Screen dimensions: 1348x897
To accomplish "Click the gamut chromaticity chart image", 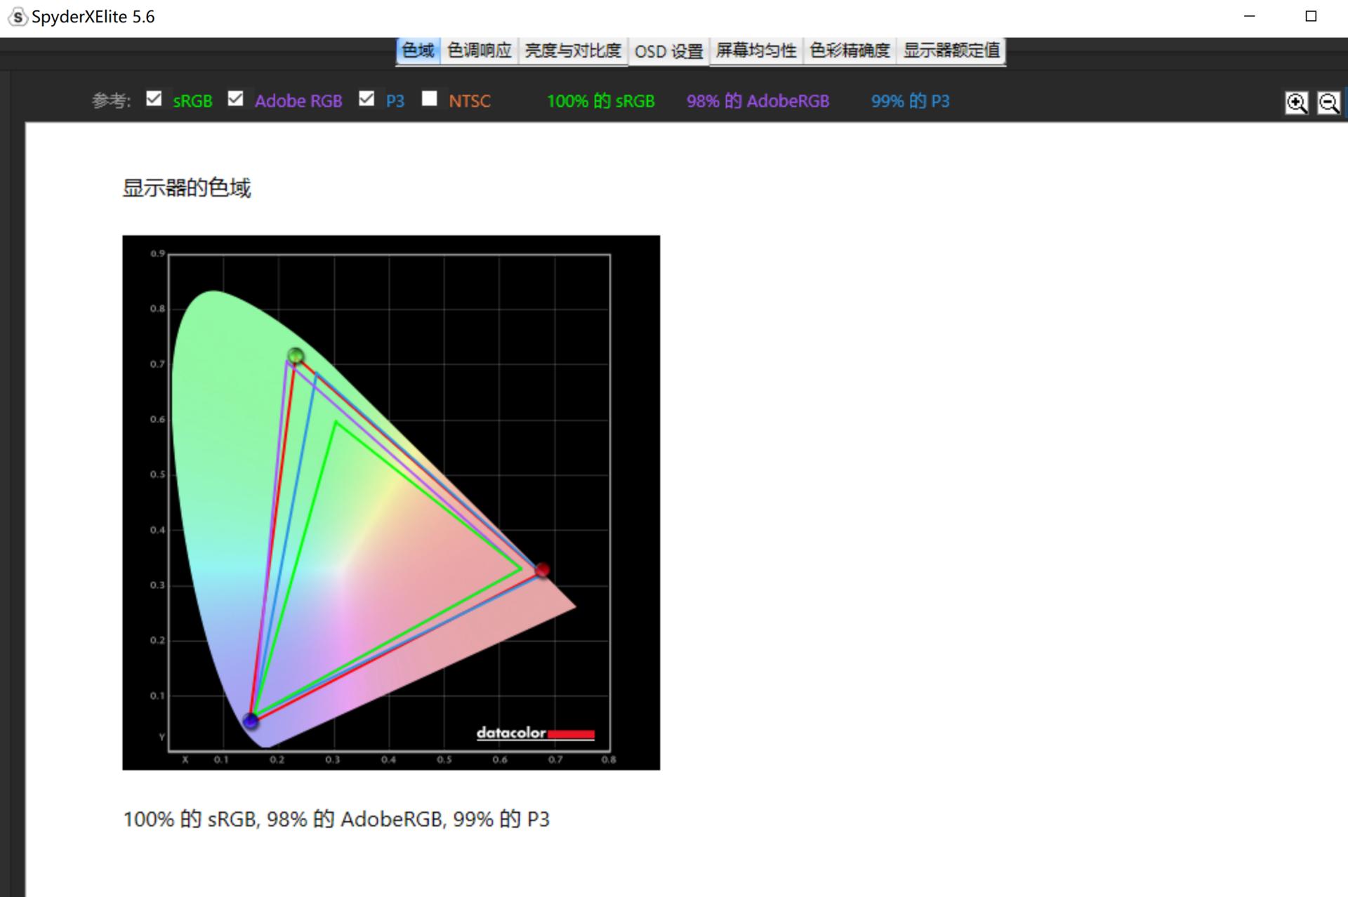I will tap(390, 502).
